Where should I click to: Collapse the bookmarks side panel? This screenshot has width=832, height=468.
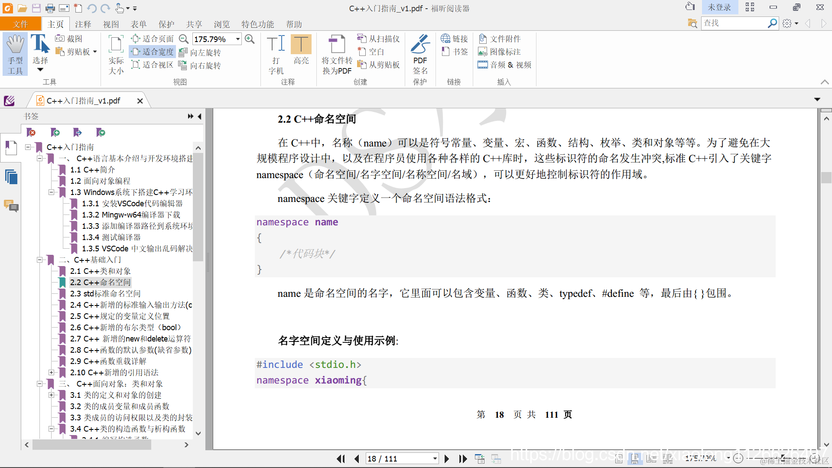point(199,116)
